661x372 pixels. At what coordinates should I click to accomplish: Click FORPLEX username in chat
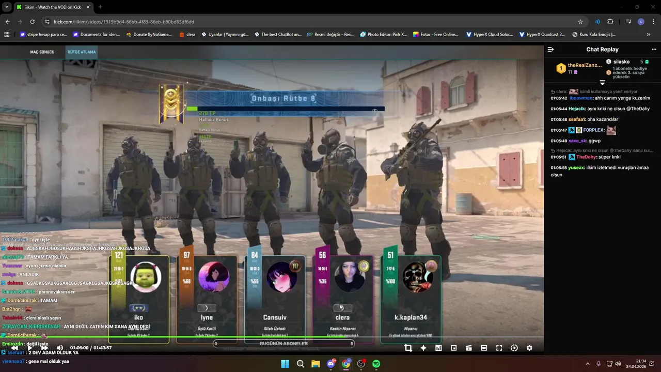pyautogui.click(x=593, y=130)
